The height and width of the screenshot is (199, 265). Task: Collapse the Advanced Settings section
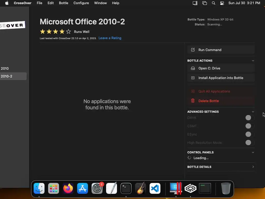(253, 112)
